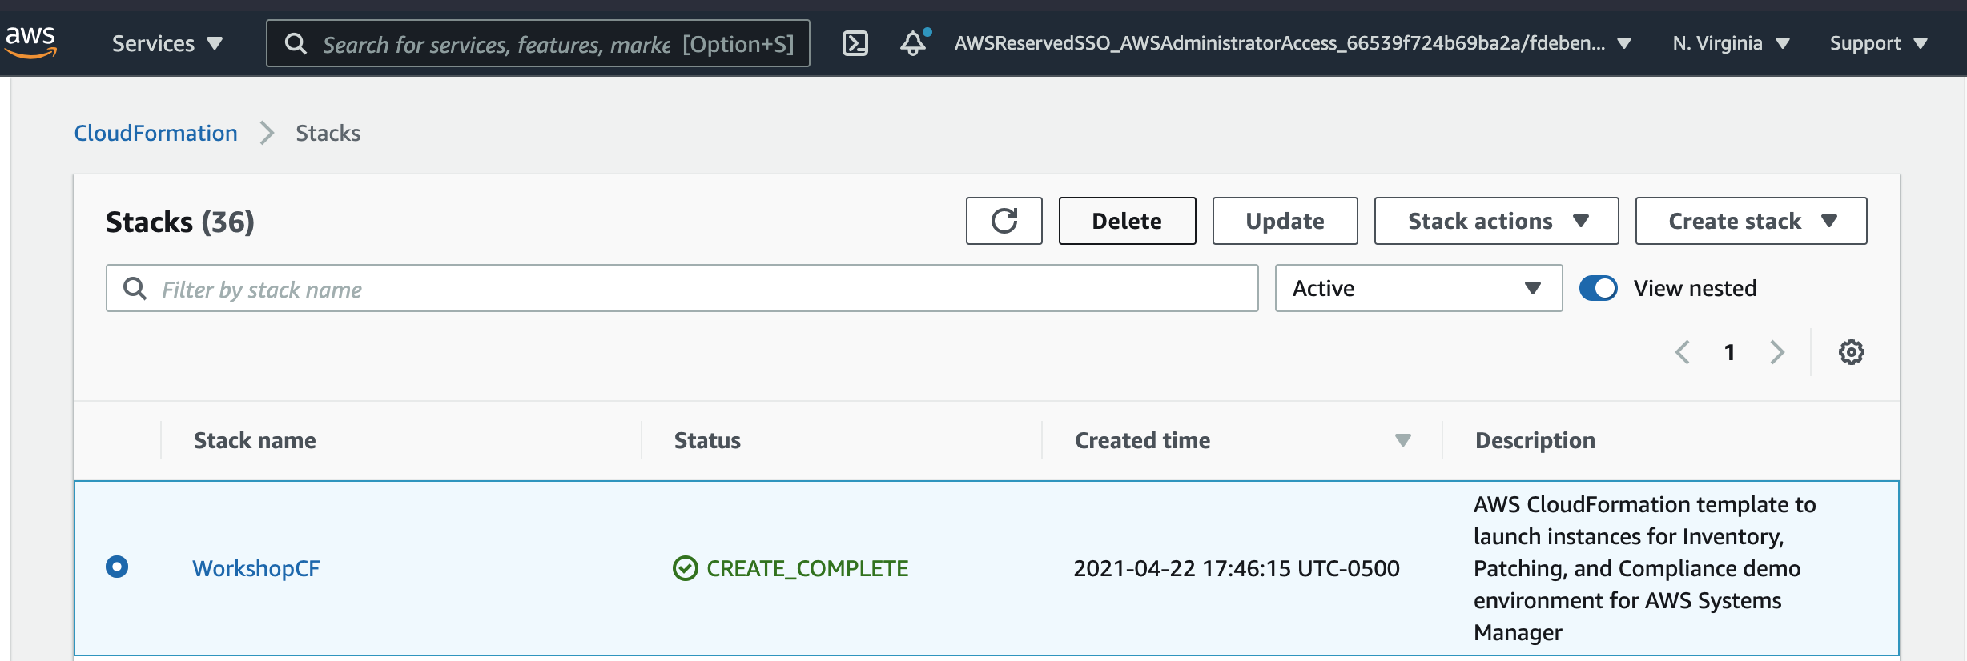Click the Description column header
The image size is (1967, 661).
[x=1535, y=440]
